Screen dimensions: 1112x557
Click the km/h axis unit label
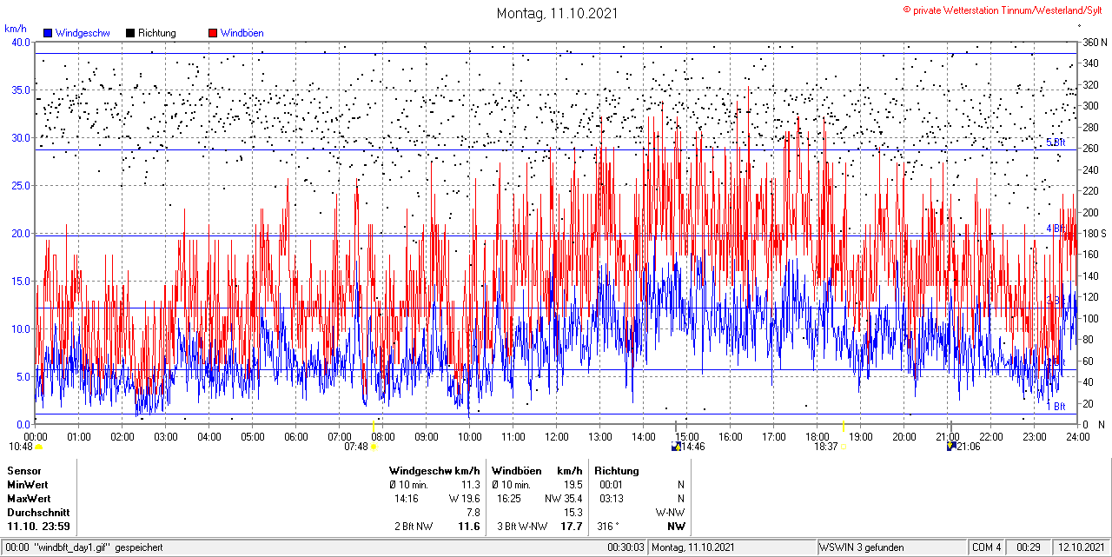pos(16,29)
